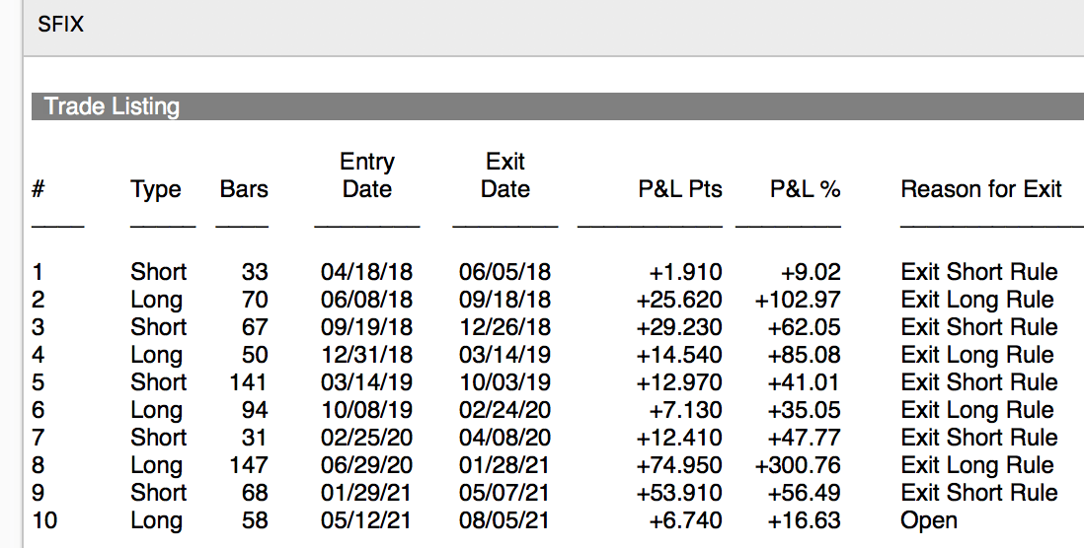Viewport: 1084px width, 548px height.
Task: Click the Type column header
Action: click(x=156, y=189)
